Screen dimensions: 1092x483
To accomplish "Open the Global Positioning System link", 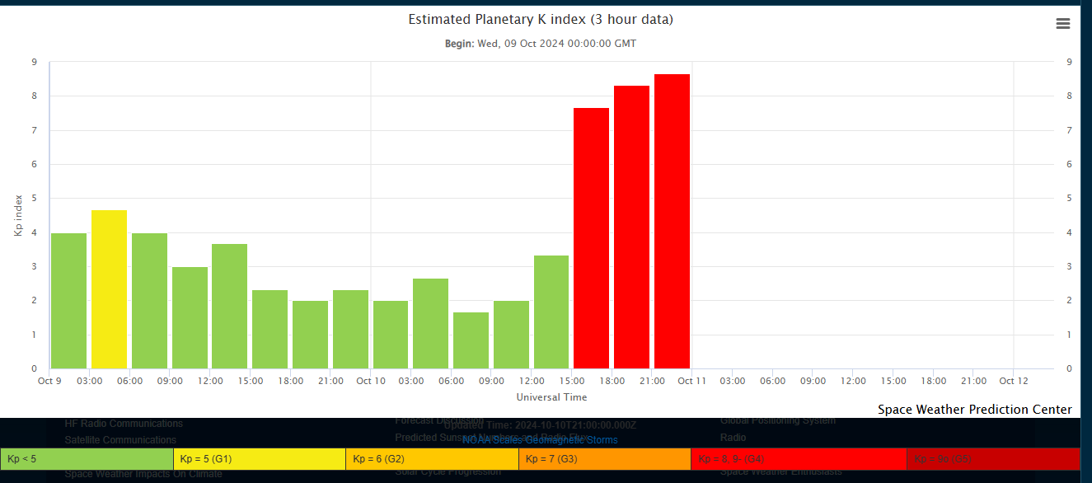I will (x=777, y=421).
